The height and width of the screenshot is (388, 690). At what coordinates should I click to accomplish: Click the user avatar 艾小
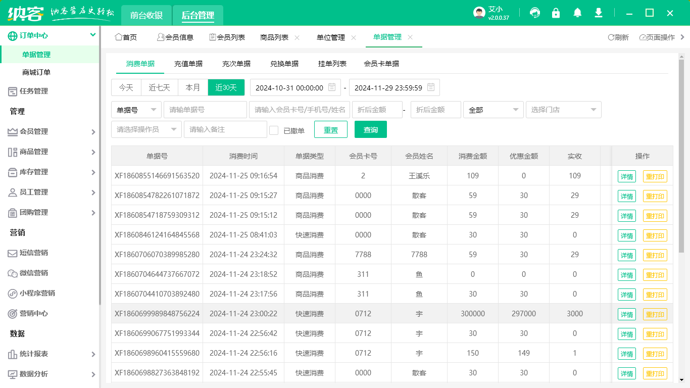[479, 13]
